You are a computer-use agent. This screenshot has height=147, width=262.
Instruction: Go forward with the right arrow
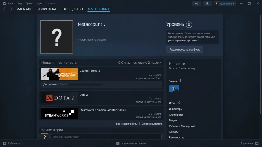click(11, 9)
